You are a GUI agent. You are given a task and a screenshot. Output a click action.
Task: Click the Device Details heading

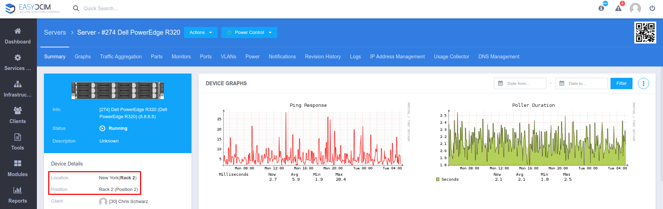(x=67, y=164)
